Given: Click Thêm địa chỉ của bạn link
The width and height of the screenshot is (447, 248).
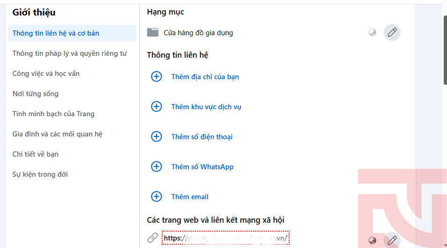Looking at the screenshot, I should [205, 77].
